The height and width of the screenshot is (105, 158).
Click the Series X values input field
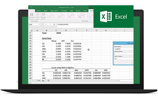[124, 54]
